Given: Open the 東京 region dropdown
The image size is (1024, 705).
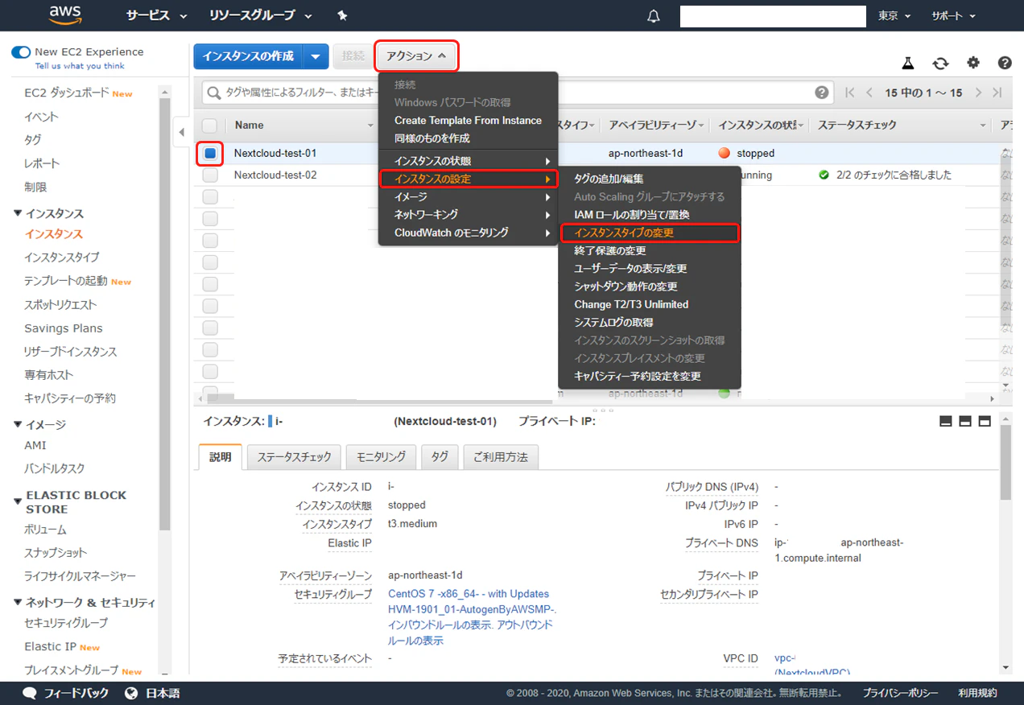Looking at the screenshot, I should [894, 16].
